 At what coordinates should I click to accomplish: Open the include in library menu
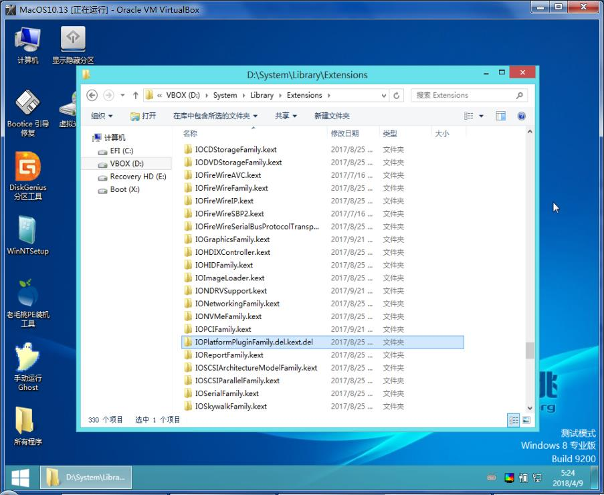coord(215,116)
